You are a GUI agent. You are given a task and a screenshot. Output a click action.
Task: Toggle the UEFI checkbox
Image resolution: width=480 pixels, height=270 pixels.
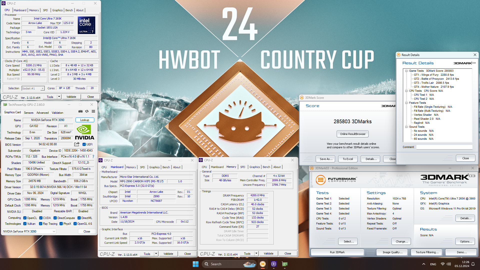point(84,144)
